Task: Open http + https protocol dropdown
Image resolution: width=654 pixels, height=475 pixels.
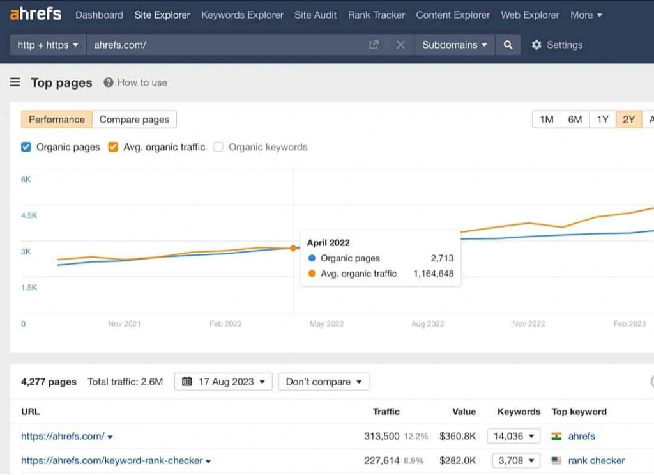Action: click(47, 45)
